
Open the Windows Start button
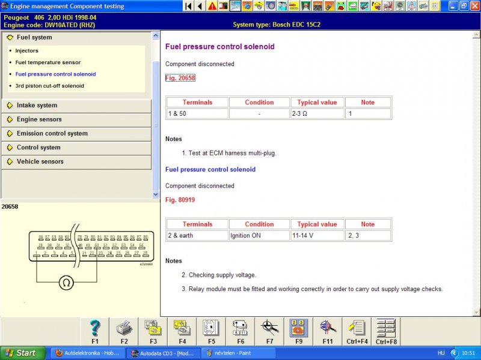(x=23, y=353)
